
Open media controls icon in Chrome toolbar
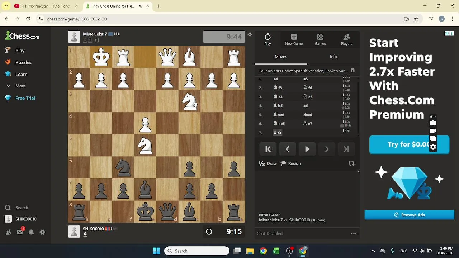click(x=432, y=19)
